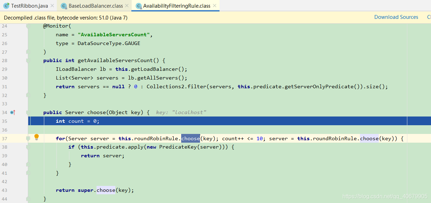The width and height of the screenshot is (431, 203).
Task: Click '@Monitor(' annotation on line 24
Action: click(57, 26)
